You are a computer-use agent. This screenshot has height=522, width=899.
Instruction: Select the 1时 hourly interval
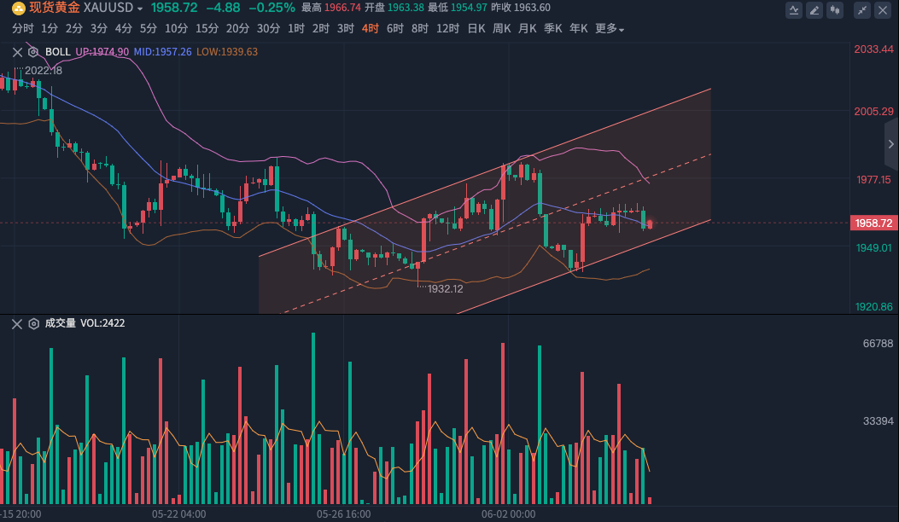pyautogui.click(x=296, y=28)
